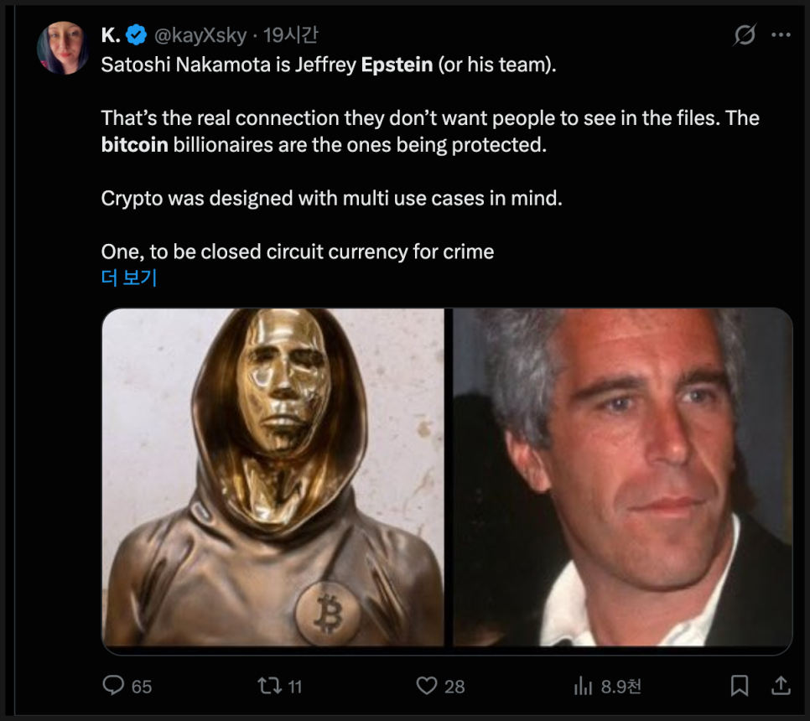Open the three-dot more options menu
Image resolution: width=810 pixels, height=721 pixels.
click(781, 35)
